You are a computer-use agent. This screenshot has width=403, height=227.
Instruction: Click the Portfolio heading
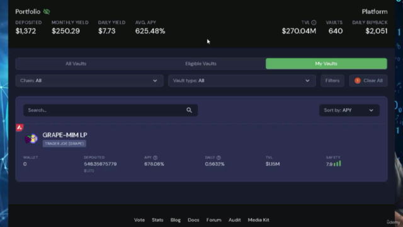pyautogui.click(x=28, y=11)
